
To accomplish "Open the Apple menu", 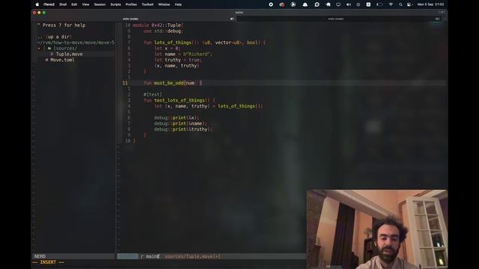I will coord(37,4).
